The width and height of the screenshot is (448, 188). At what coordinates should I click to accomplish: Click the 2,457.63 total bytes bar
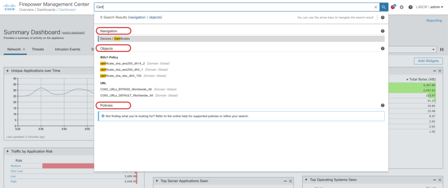(412, 91)
